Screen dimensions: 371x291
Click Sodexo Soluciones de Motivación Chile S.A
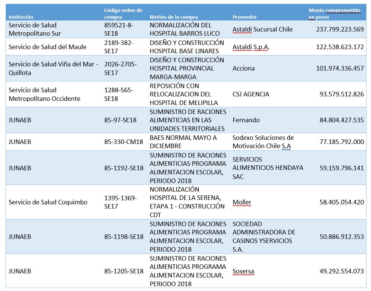pyautogui.click(x=263, y=142)
